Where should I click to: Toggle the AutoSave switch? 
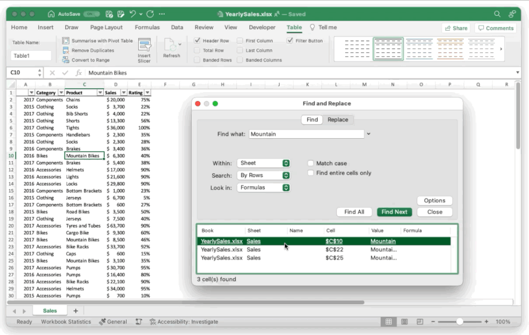(91, 14)
